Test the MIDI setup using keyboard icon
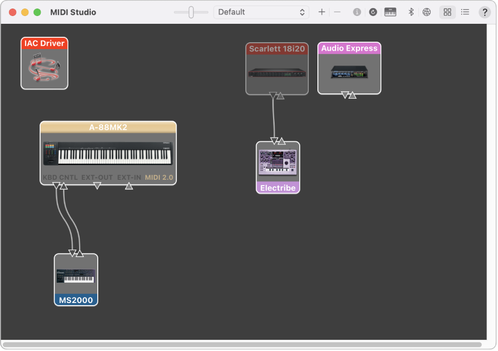Image resolution: width=498 pixels, height=351 pixels. [390, 11]
